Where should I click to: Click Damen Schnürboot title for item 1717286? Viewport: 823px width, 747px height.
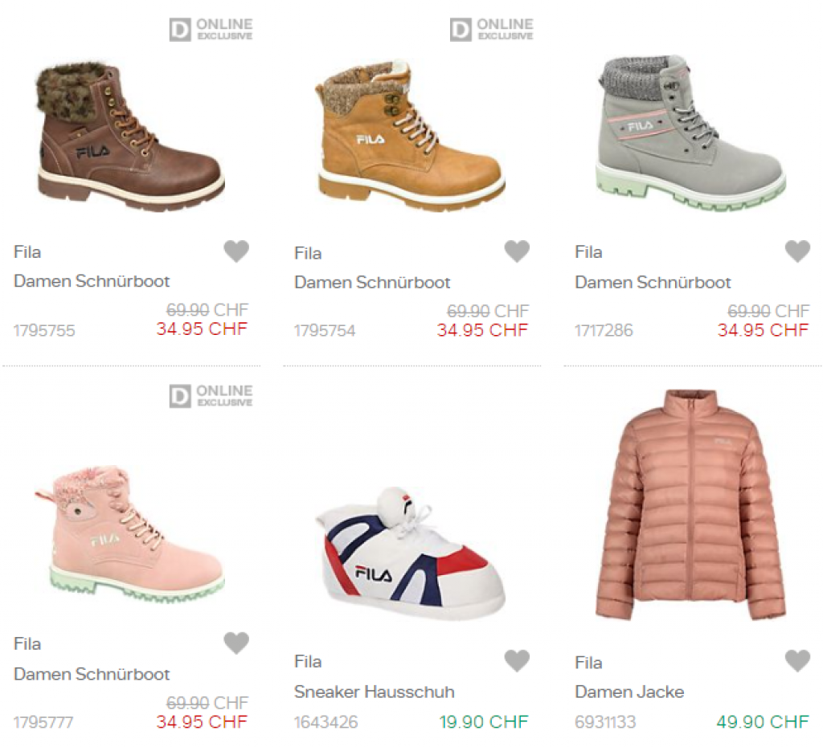(653, 282)
